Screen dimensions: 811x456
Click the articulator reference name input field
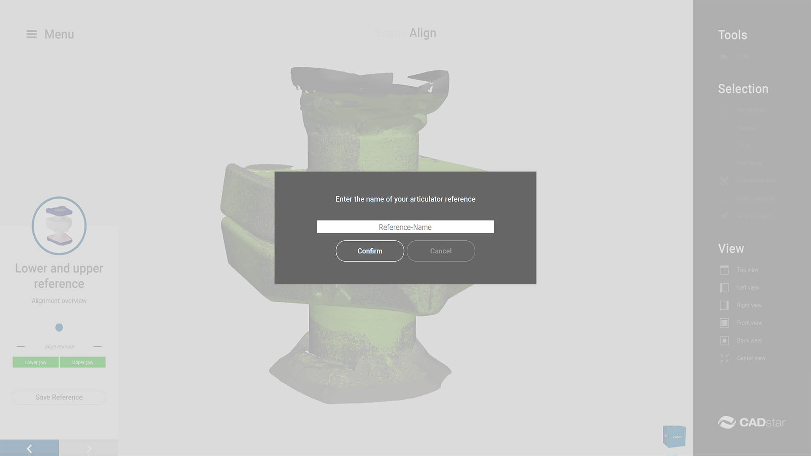pyautogui.click(x=405, y=227)
